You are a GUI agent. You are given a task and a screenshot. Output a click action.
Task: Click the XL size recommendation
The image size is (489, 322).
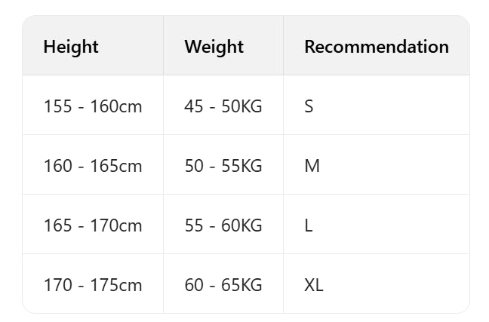click(313, 285)
